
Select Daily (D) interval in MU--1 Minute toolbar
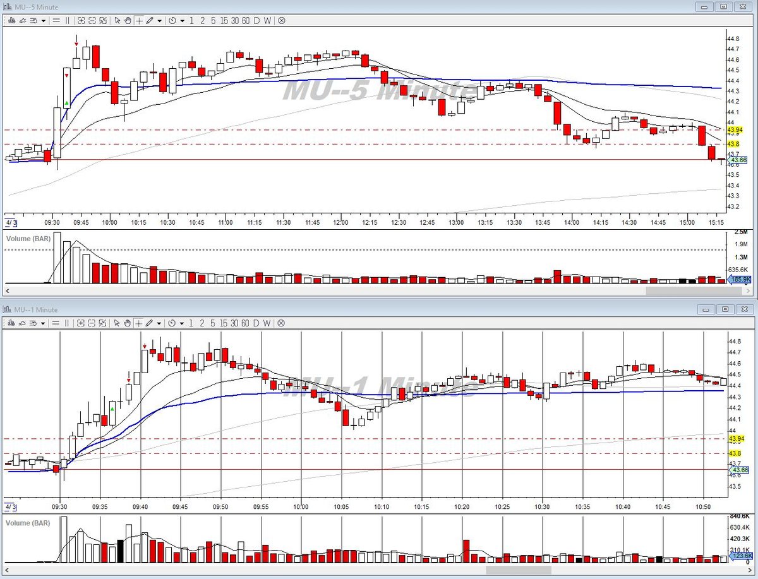click(256, 322)
